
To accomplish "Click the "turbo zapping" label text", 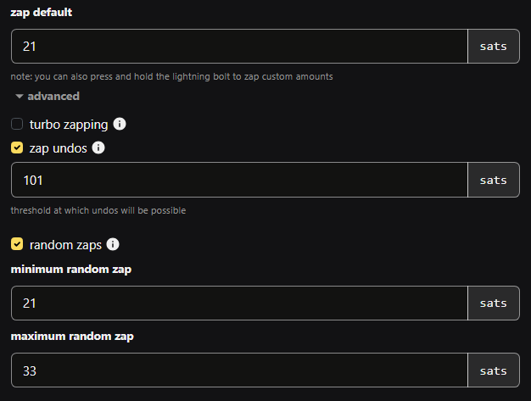I will coord(69,124).
